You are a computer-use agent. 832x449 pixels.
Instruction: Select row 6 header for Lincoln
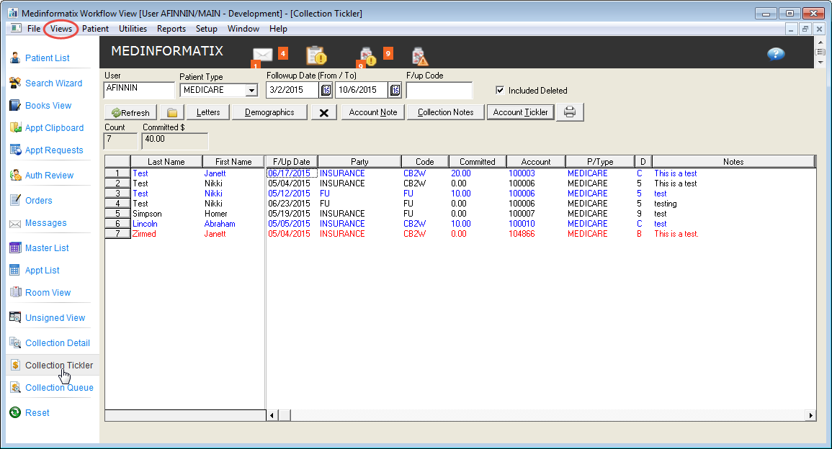point(117,224)
